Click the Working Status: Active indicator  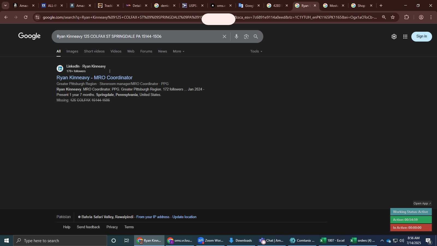(411, 212)
